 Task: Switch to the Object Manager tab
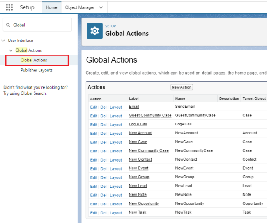(x=80, y=7)
